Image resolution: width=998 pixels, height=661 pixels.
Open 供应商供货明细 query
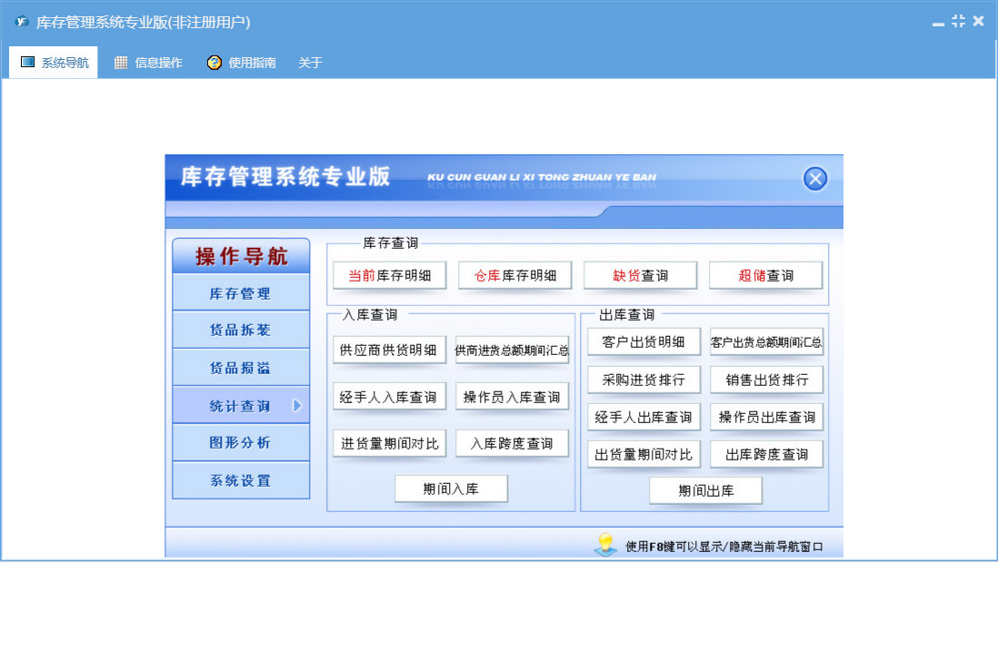pos(388,350)
